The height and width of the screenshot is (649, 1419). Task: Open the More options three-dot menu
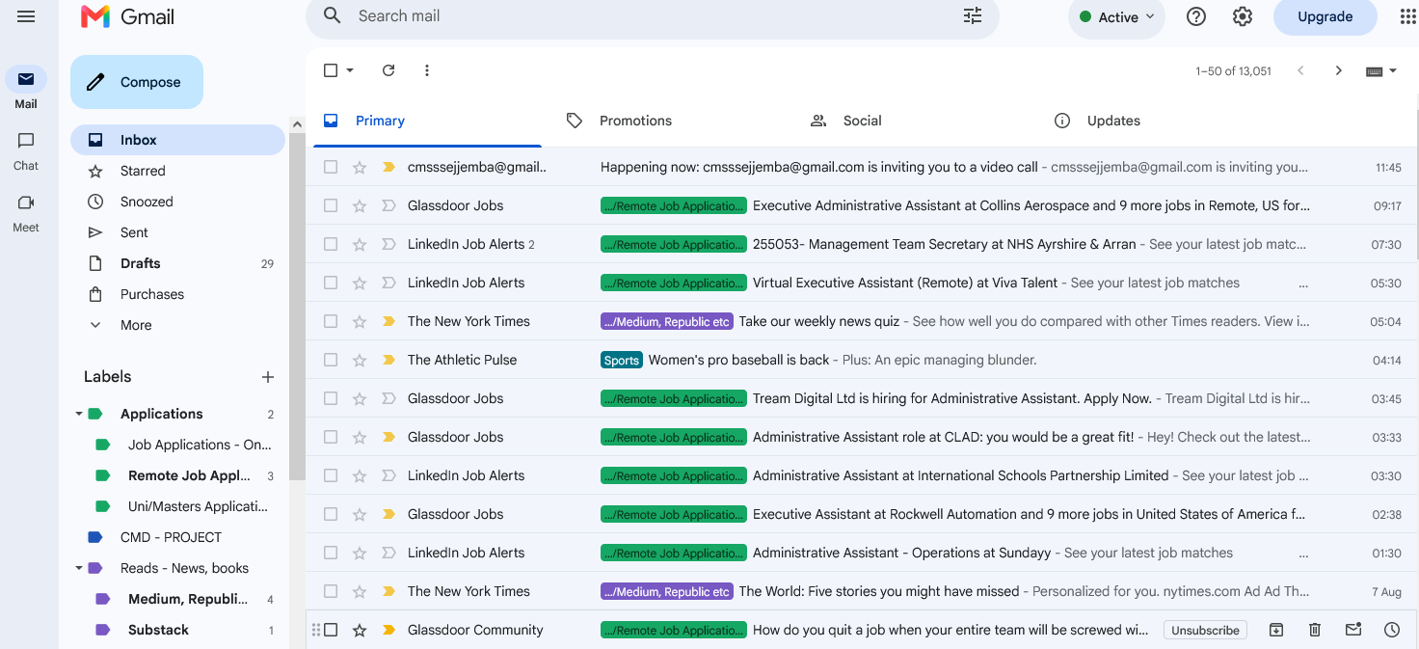pos(427,70)
